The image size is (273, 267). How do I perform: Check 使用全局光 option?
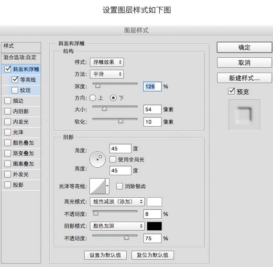(x=113, y=160)
